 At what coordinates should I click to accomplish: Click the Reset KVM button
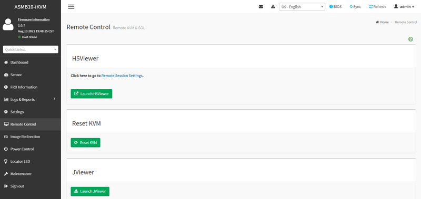85,143
